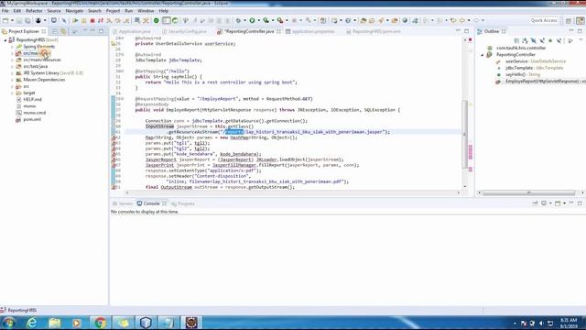Screen dimensions: 586x330
Task: Click the Windows Start button
Action: point(8,323)
